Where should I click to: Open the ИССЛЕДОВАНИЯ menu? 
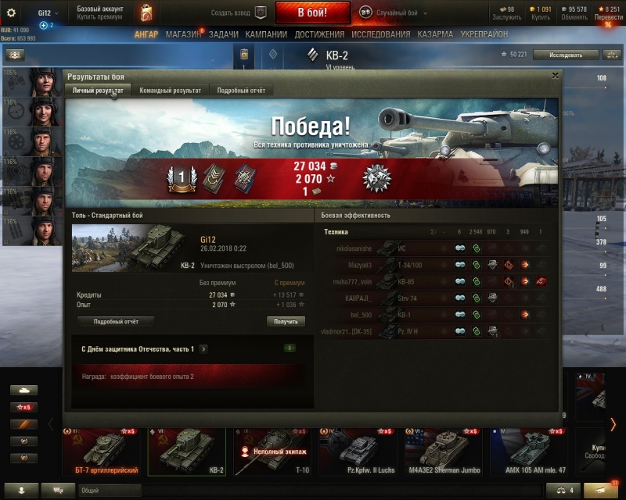tap(381, 34)
